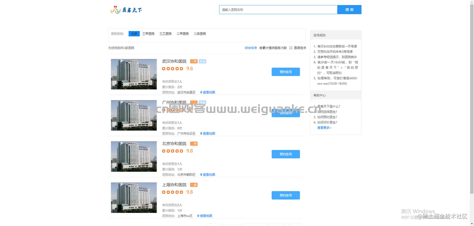
Task: Tick the 医保定点 checkbox
Action: click(x=291, y=48)
